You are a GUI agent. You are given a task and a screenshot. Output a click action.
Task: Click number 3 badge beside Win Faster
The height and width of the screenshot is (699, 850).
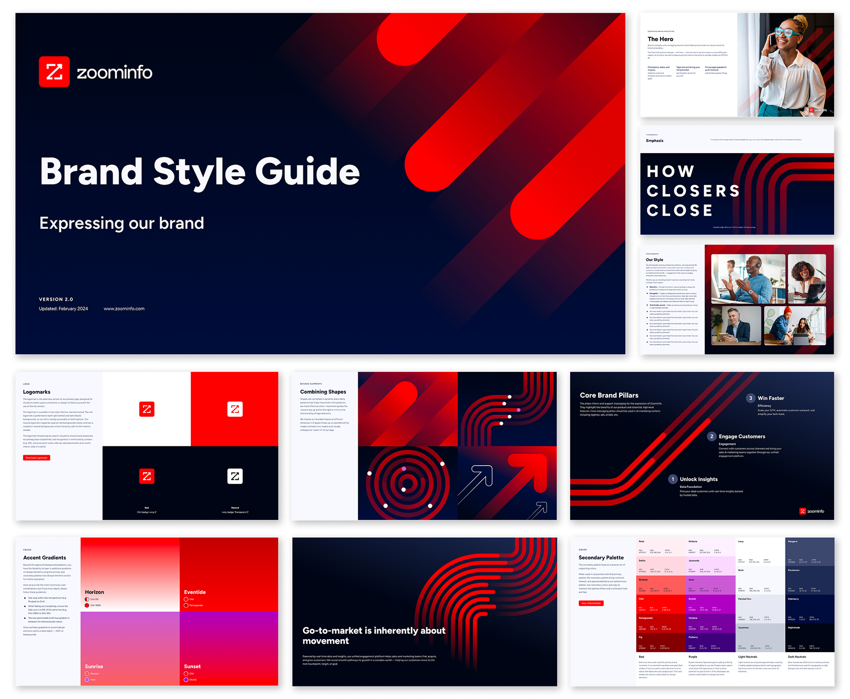(750, 398)
